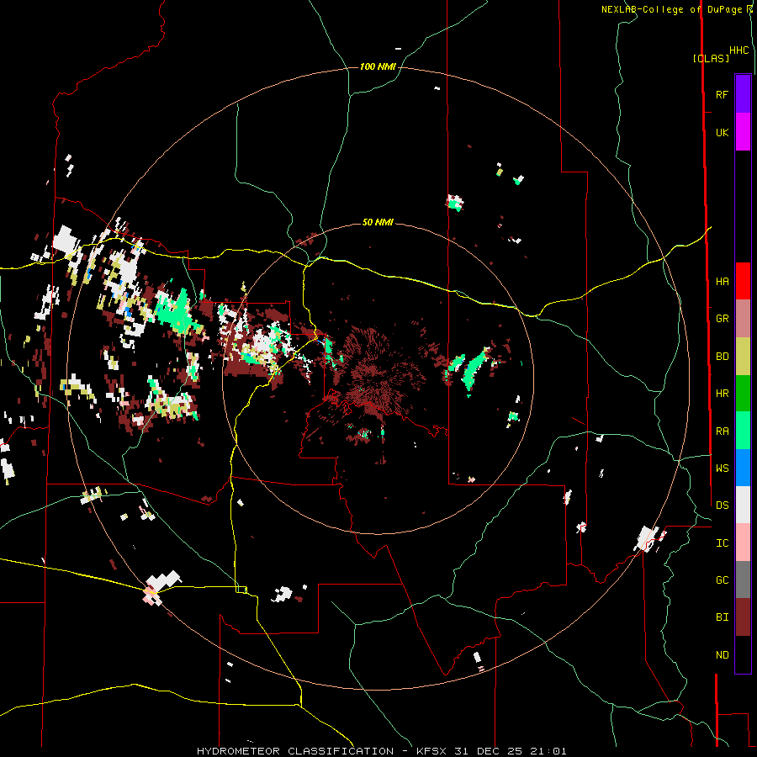The height and width of the screenshot is (757, 757).
Task: Click the GR legend color block
Action: coord(743,319)
